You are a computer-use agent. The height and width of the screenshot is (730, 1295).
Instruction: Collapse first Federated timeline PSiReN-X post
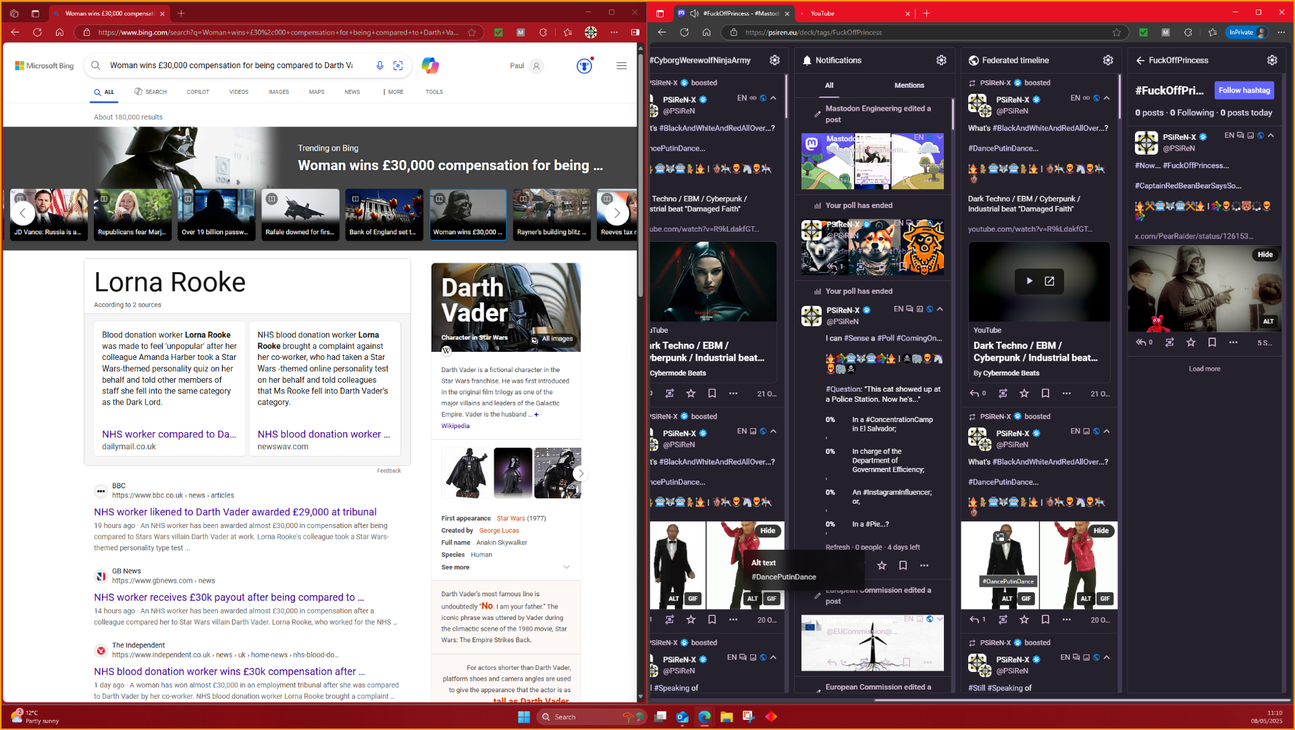(x=1106, y=98)
